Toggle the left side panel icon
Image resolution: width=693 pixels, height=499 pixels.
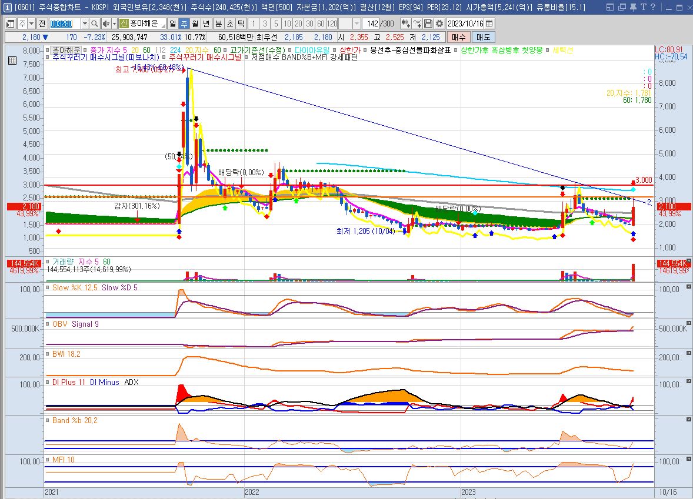(10, 24)
